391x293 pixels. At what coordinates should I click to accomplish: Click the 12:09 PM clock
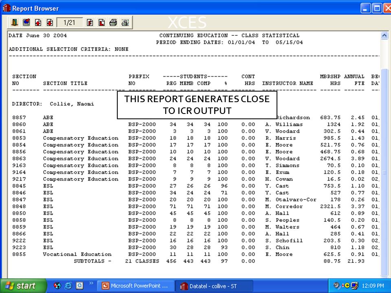(x=373, y=286)
